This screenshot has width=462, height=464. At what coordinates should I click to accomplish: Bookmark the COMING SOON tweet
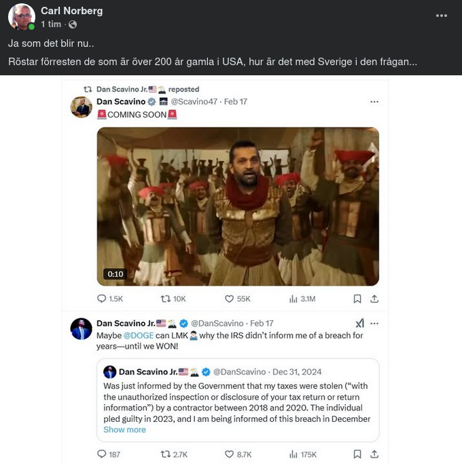tap(357, 298)
